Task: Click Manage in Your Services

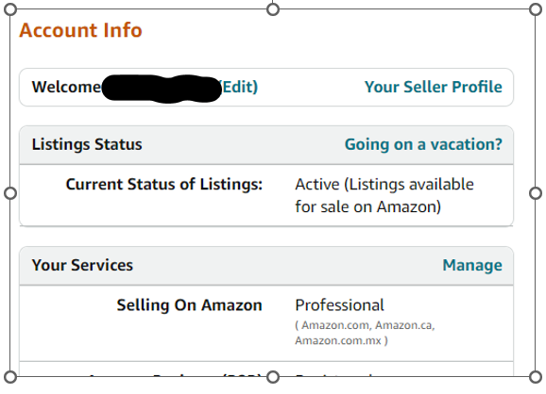Action: (472, 265)
